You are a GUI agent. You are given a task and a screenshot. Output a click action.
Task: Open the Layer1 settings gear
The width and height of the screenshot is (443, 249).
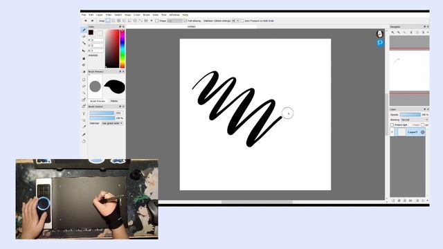click(422, 132)
